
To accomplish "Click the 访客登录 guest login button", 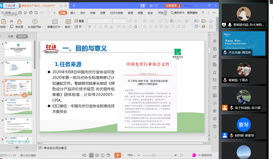I will click(x=173, y=5).
